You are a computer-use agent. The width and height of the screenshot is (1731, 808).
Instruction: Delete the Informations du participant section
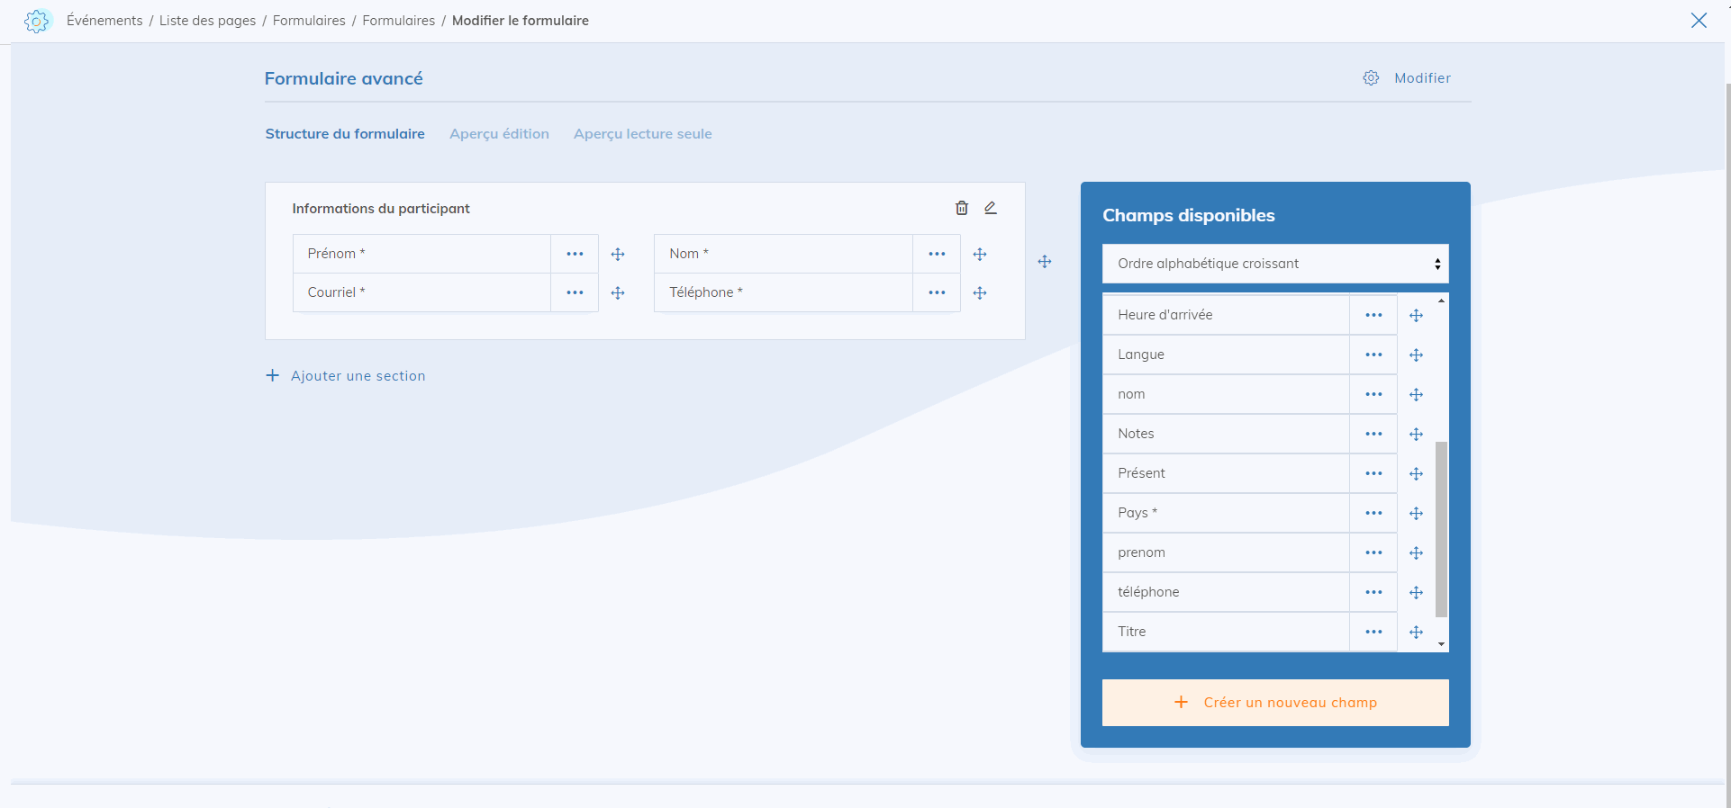click(961, 208)
